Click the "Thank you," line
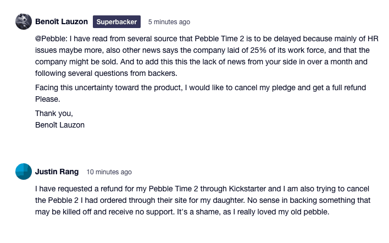Viewport: 389px width, 243px height. click(53, 113)
